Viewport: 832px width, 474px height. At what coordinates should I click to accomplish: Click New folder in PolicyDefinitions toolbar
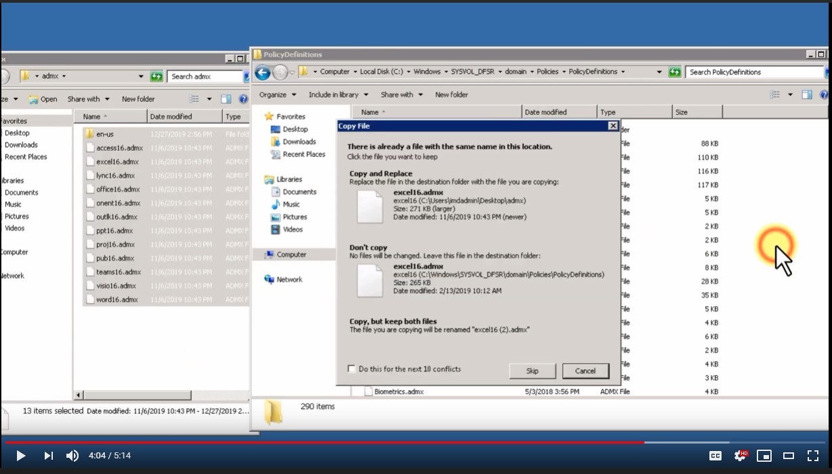[x=451, y=95]
